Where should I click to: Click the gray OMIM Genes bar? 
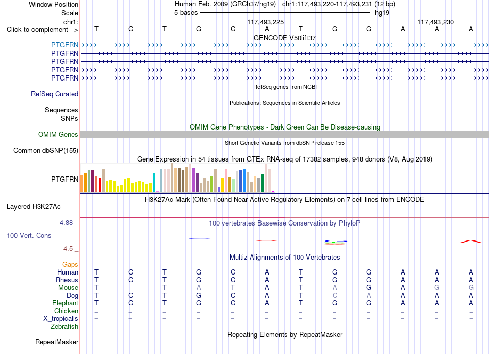(285, 135)
